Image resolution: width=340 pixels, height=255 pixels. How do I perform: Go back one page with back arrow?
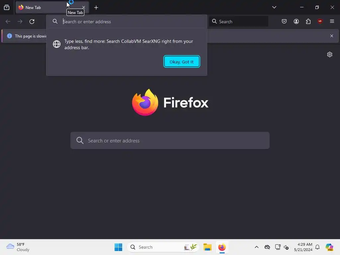click(8, 22)
